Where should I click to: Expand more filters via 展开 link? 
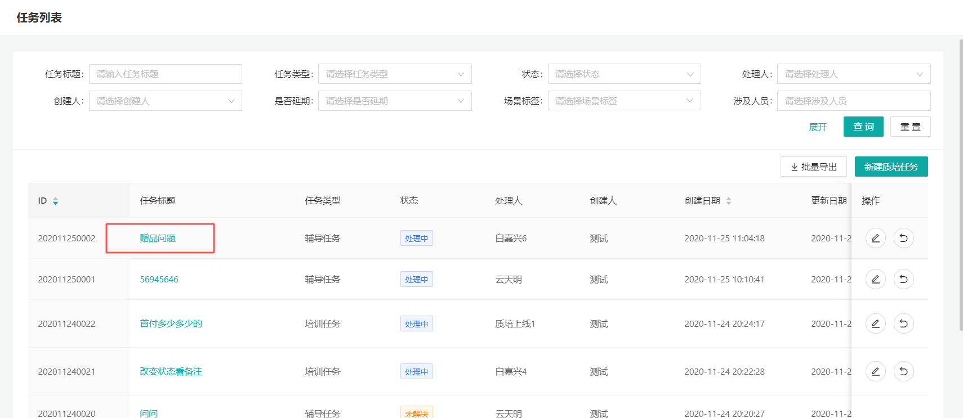(x=818, y=127)
